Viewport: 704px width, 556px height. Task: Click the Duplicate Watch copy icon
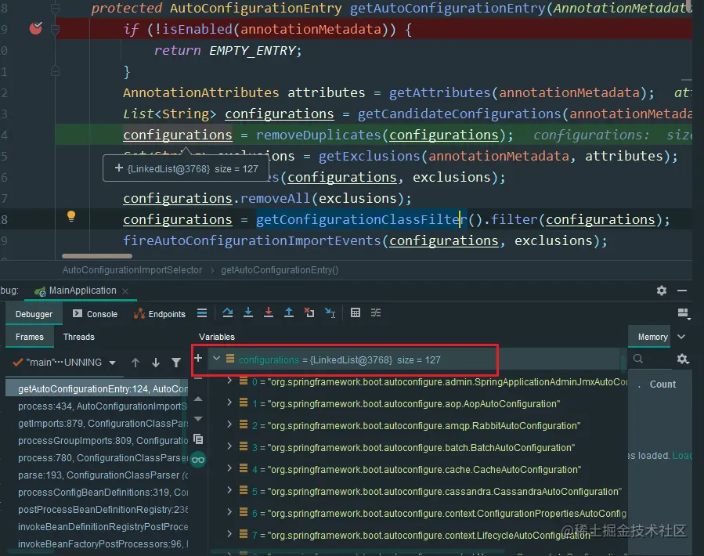click(x=198, y=439)
